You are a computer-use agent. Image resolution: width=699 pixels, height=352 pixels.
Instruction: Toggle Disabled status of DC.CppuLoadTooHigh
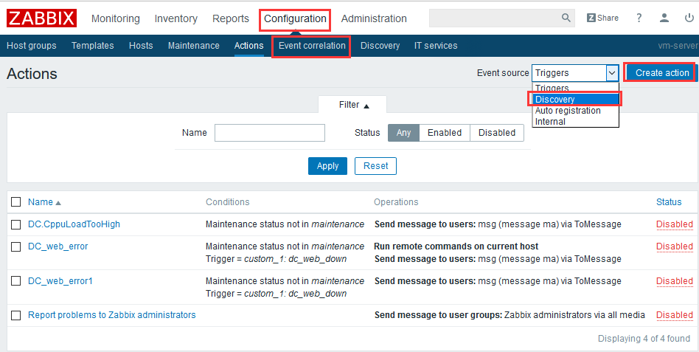pos(675,224)
